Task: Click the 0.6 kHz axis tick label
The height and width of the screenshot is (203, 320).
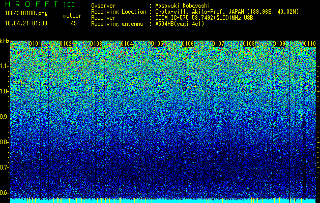Action: pos(4,193)
